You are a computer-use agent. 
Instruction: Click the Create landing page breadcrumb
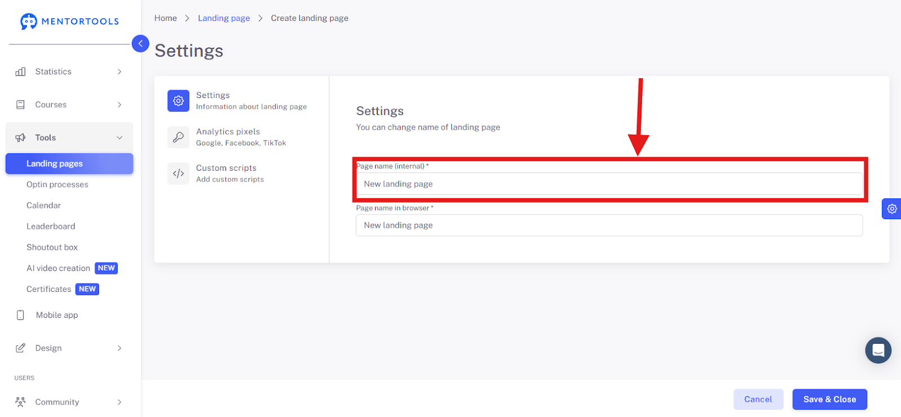[x=310, y=18]
